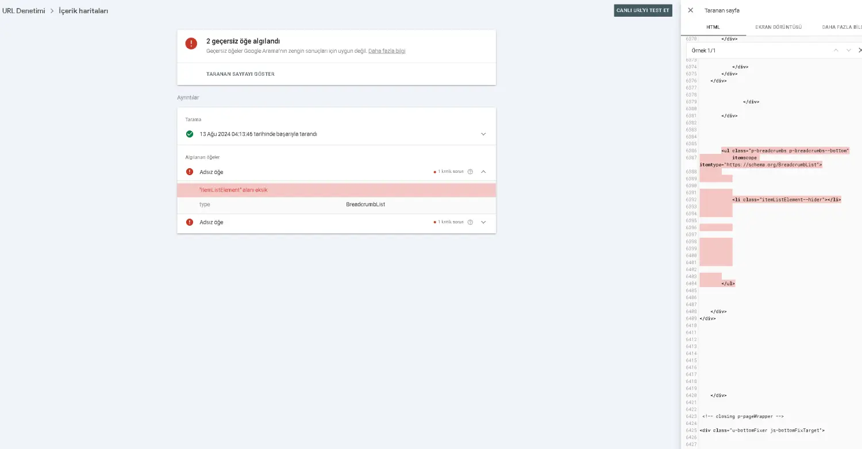Click the closing </ul> code line
This screenshot has width=862, height=449.
pos(728,283)
